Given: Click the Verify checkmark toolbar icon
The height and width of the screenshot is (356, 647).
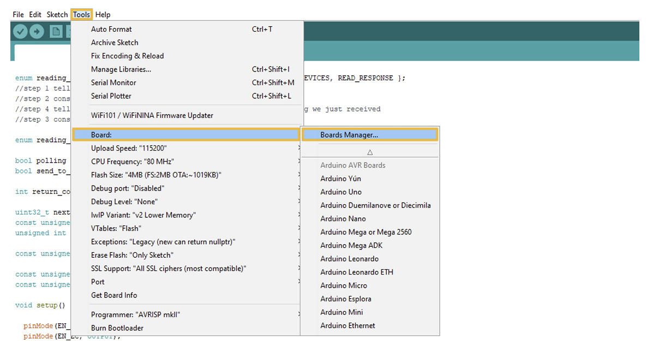Looking at the screenshot, I should click(20, 31).
